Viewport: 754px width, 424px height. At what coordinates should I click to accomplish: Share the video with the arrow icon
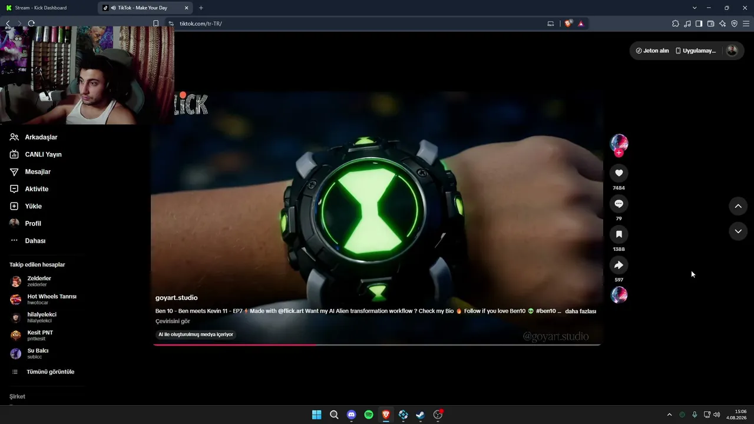click(619, 264)
